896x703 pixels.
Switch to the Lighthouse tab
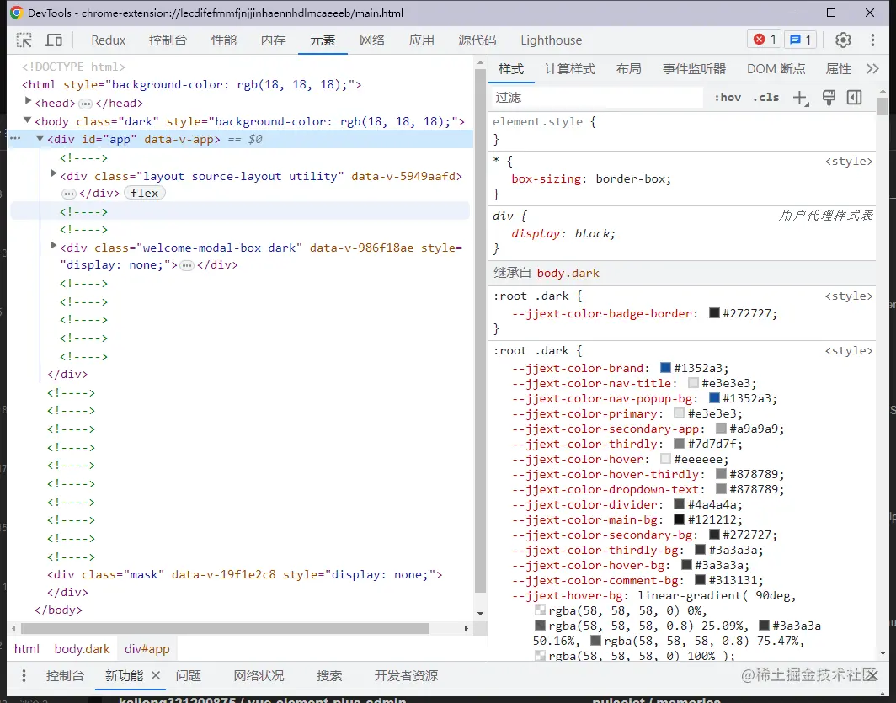coord(551,40)
